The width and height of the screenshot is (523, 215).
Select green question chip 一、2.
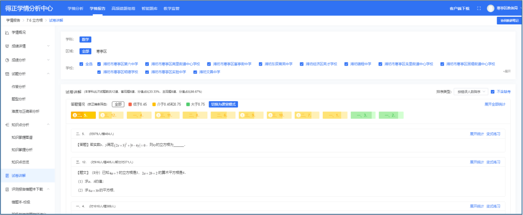(391, 115)
